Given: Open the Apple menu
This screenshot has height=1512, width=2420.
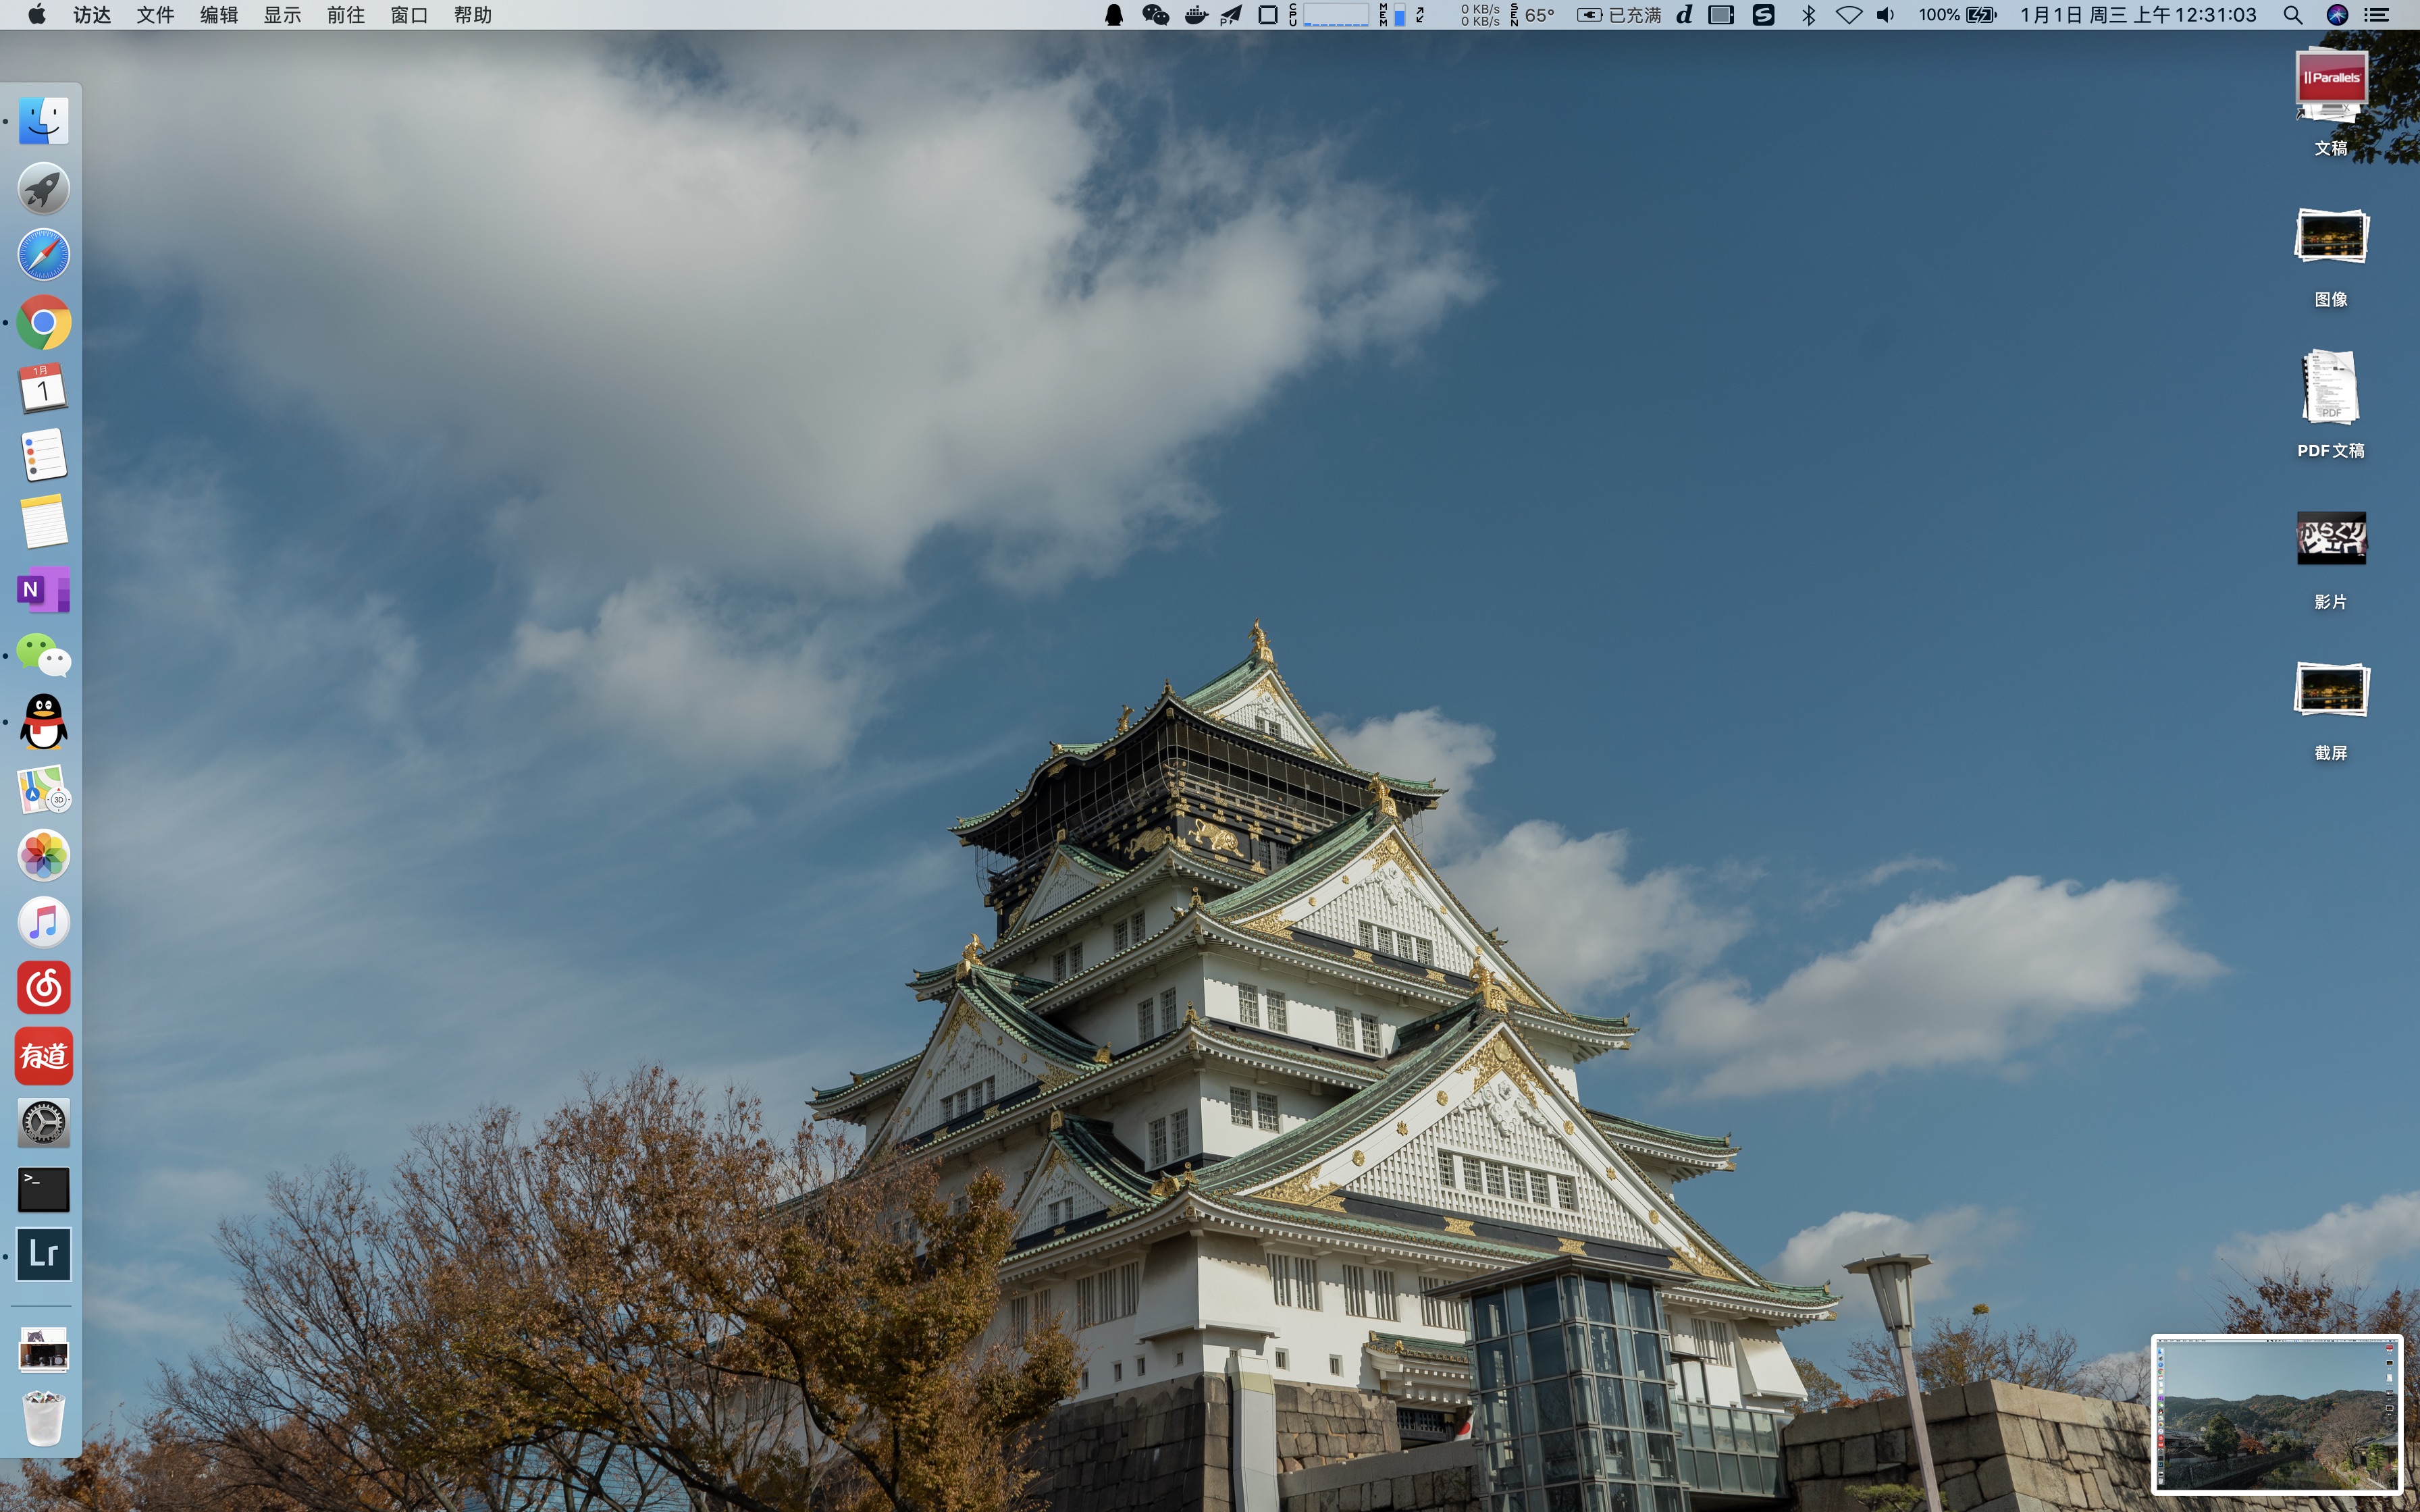Looking at the screenshot, I should pyautogui.click(x=36, y=15).
